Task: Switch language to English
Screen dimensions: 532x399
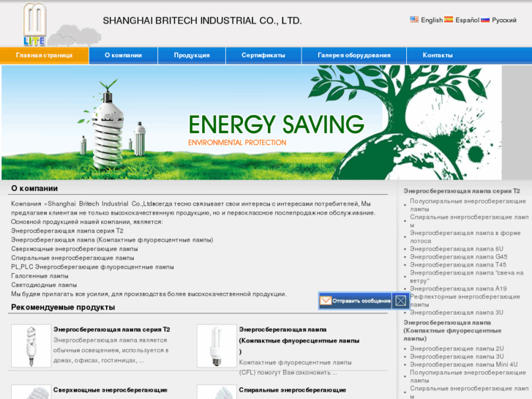Action: tap(432, 20)
